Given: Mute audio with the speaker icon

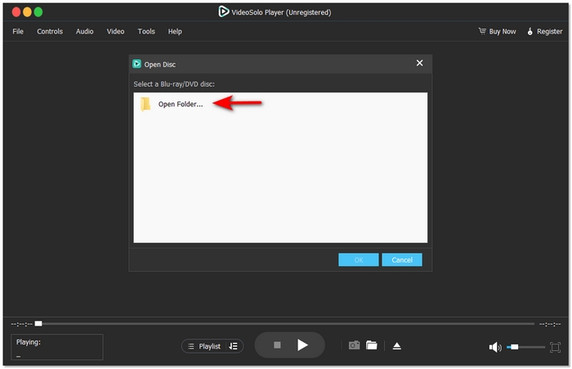Looking at the screenshot, I should point(495,347).
